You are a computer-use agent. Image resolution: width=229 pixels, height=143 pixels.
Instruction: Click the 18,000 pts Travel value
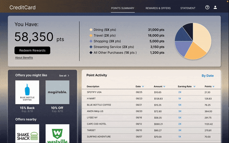(156, 35)
